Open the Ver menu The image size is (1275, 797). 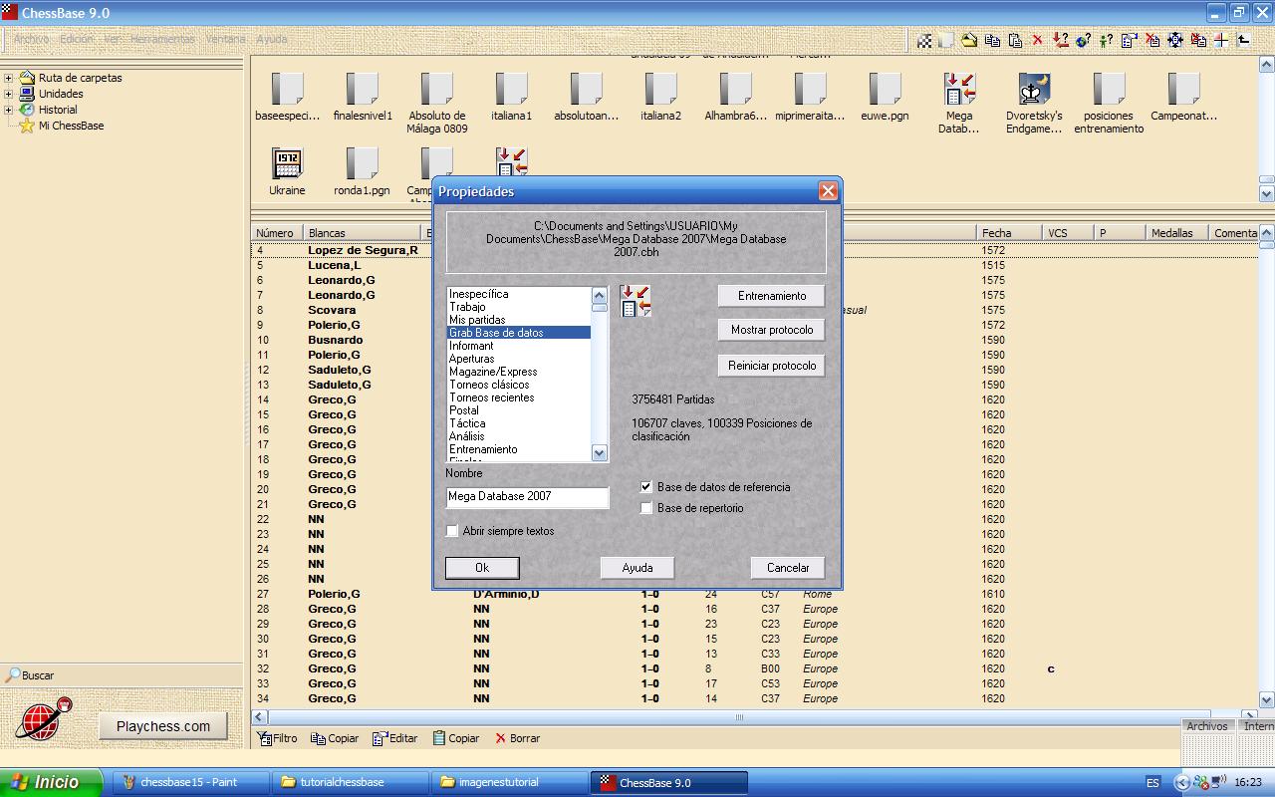click(x=113, y=40)
